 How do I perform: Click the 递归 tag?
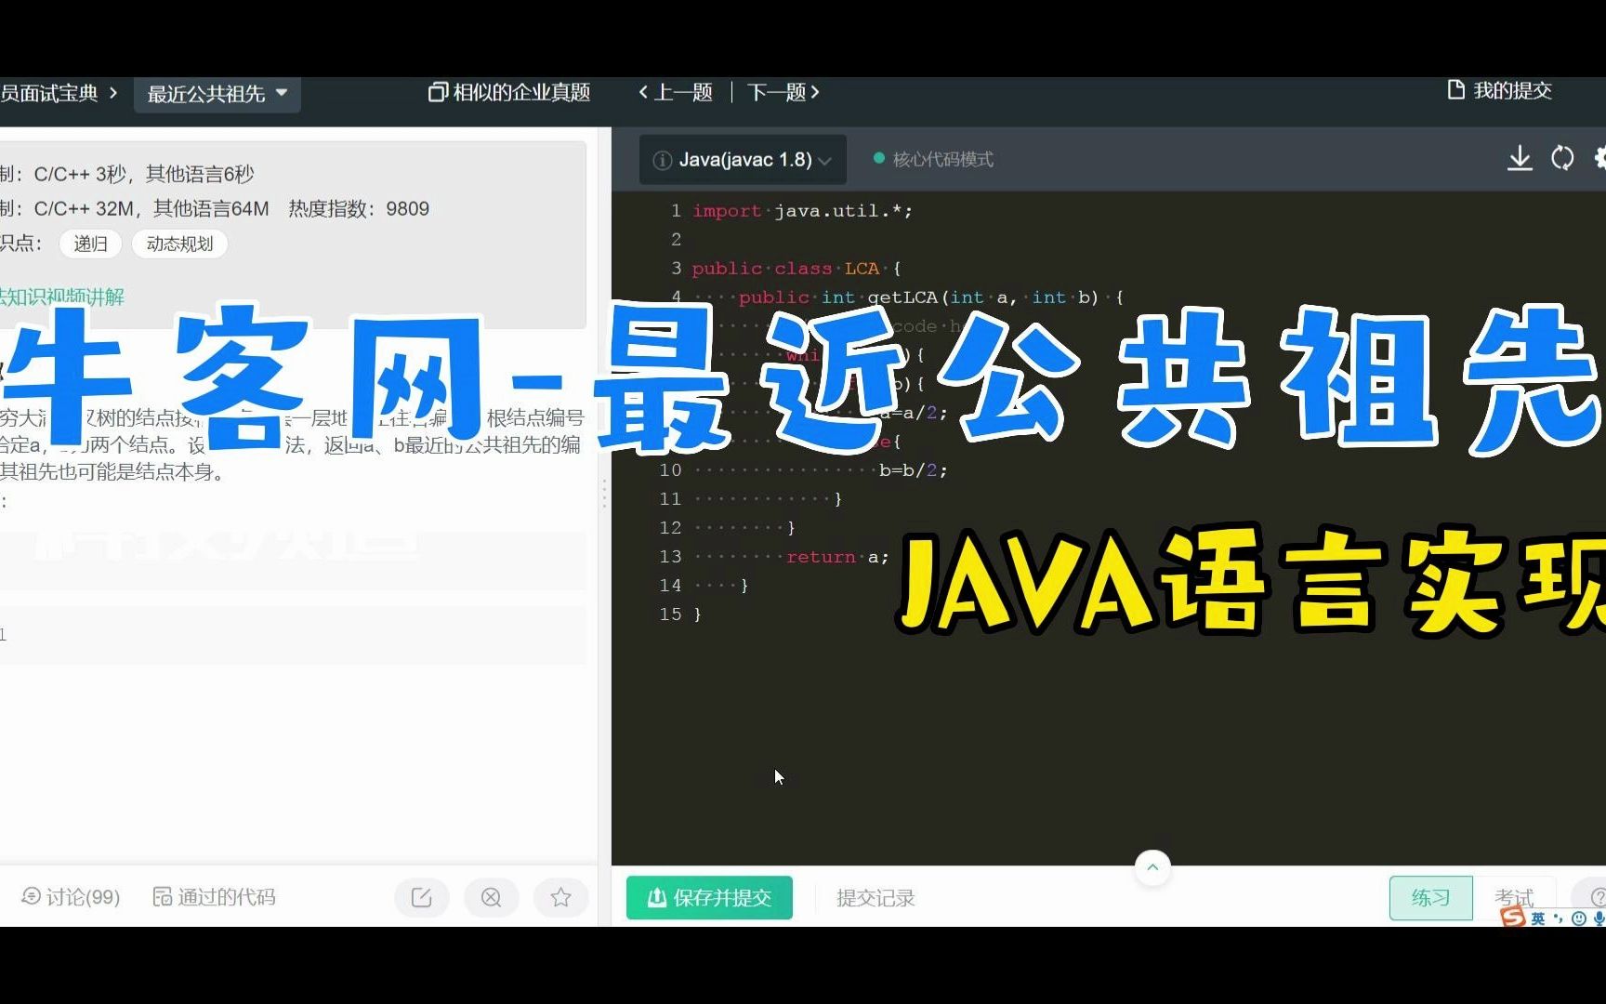[90, 244]
